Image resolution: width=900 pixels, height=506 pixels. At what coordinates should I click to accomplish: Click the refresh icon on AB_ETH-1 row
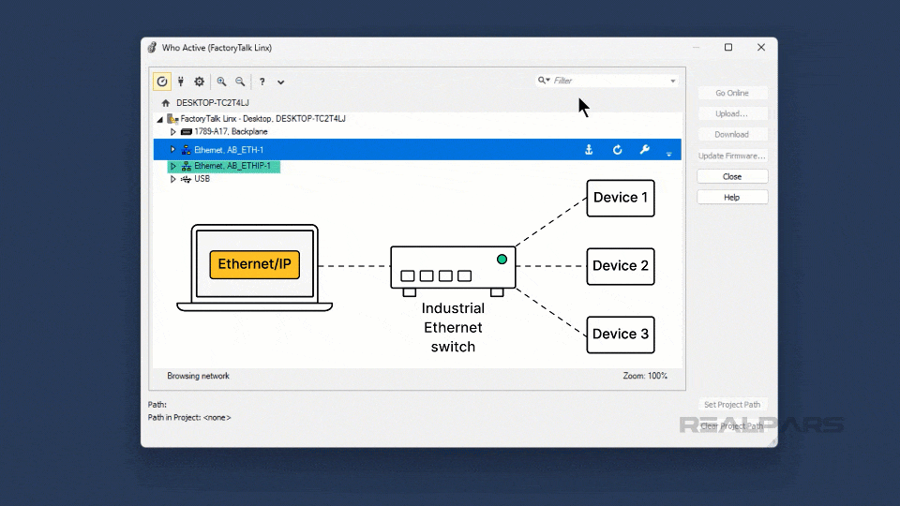click(x=617, y=150)
